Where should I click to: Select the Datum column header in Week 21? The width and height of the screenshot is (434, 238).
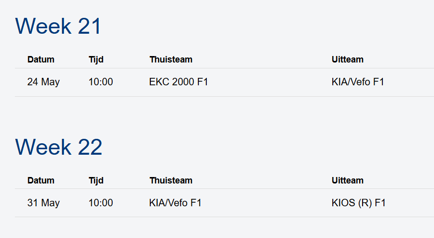[x=41, y=59]
